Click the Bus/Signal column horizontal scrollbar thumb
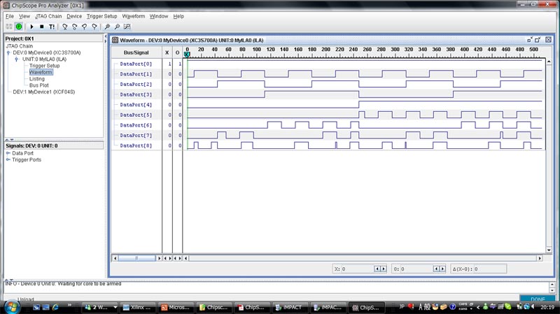The height and width of the screenshot is (314, 560). [x=136, y=258]
